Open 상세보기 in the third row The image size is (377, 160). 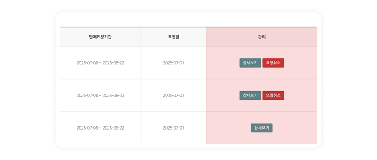coord(261,128)
